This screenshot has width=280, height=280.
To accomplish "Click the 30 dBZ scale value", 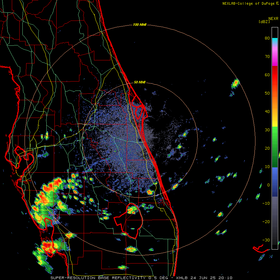I will [267, 130].
